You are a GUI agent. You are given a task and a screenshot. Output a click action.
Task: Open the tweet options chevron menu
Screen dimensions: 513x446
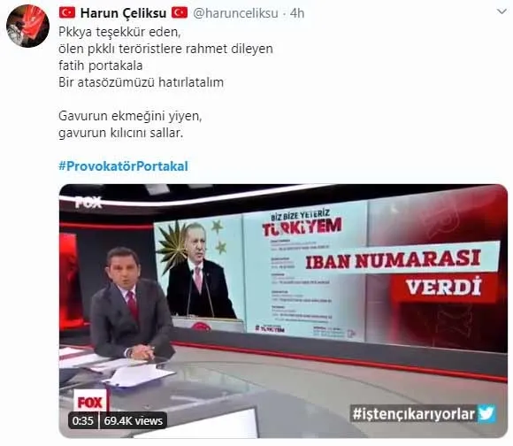pos(502,12)
